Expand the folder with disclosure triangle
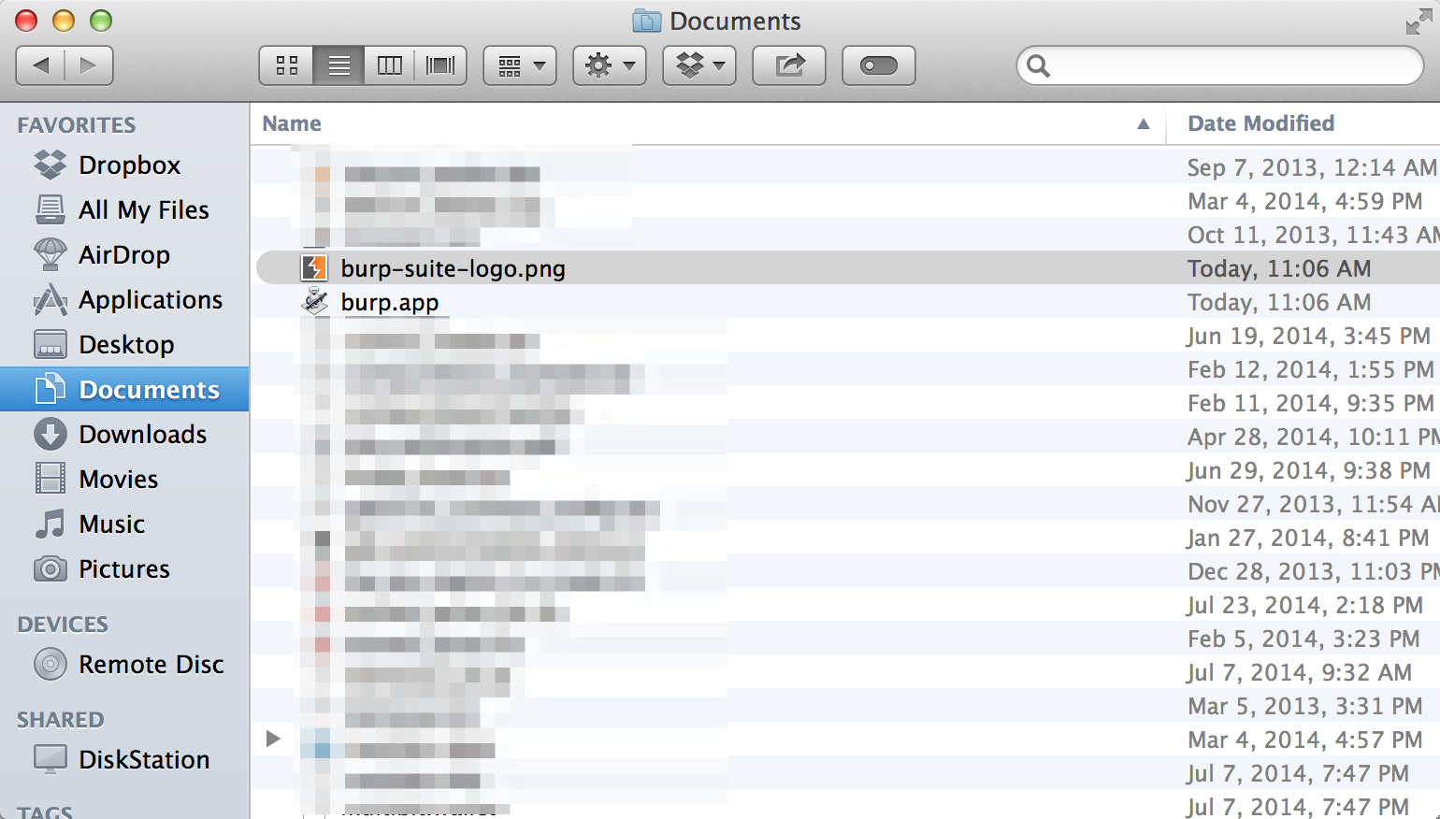The image size is (1440, 819). click(x=273, y=739)
